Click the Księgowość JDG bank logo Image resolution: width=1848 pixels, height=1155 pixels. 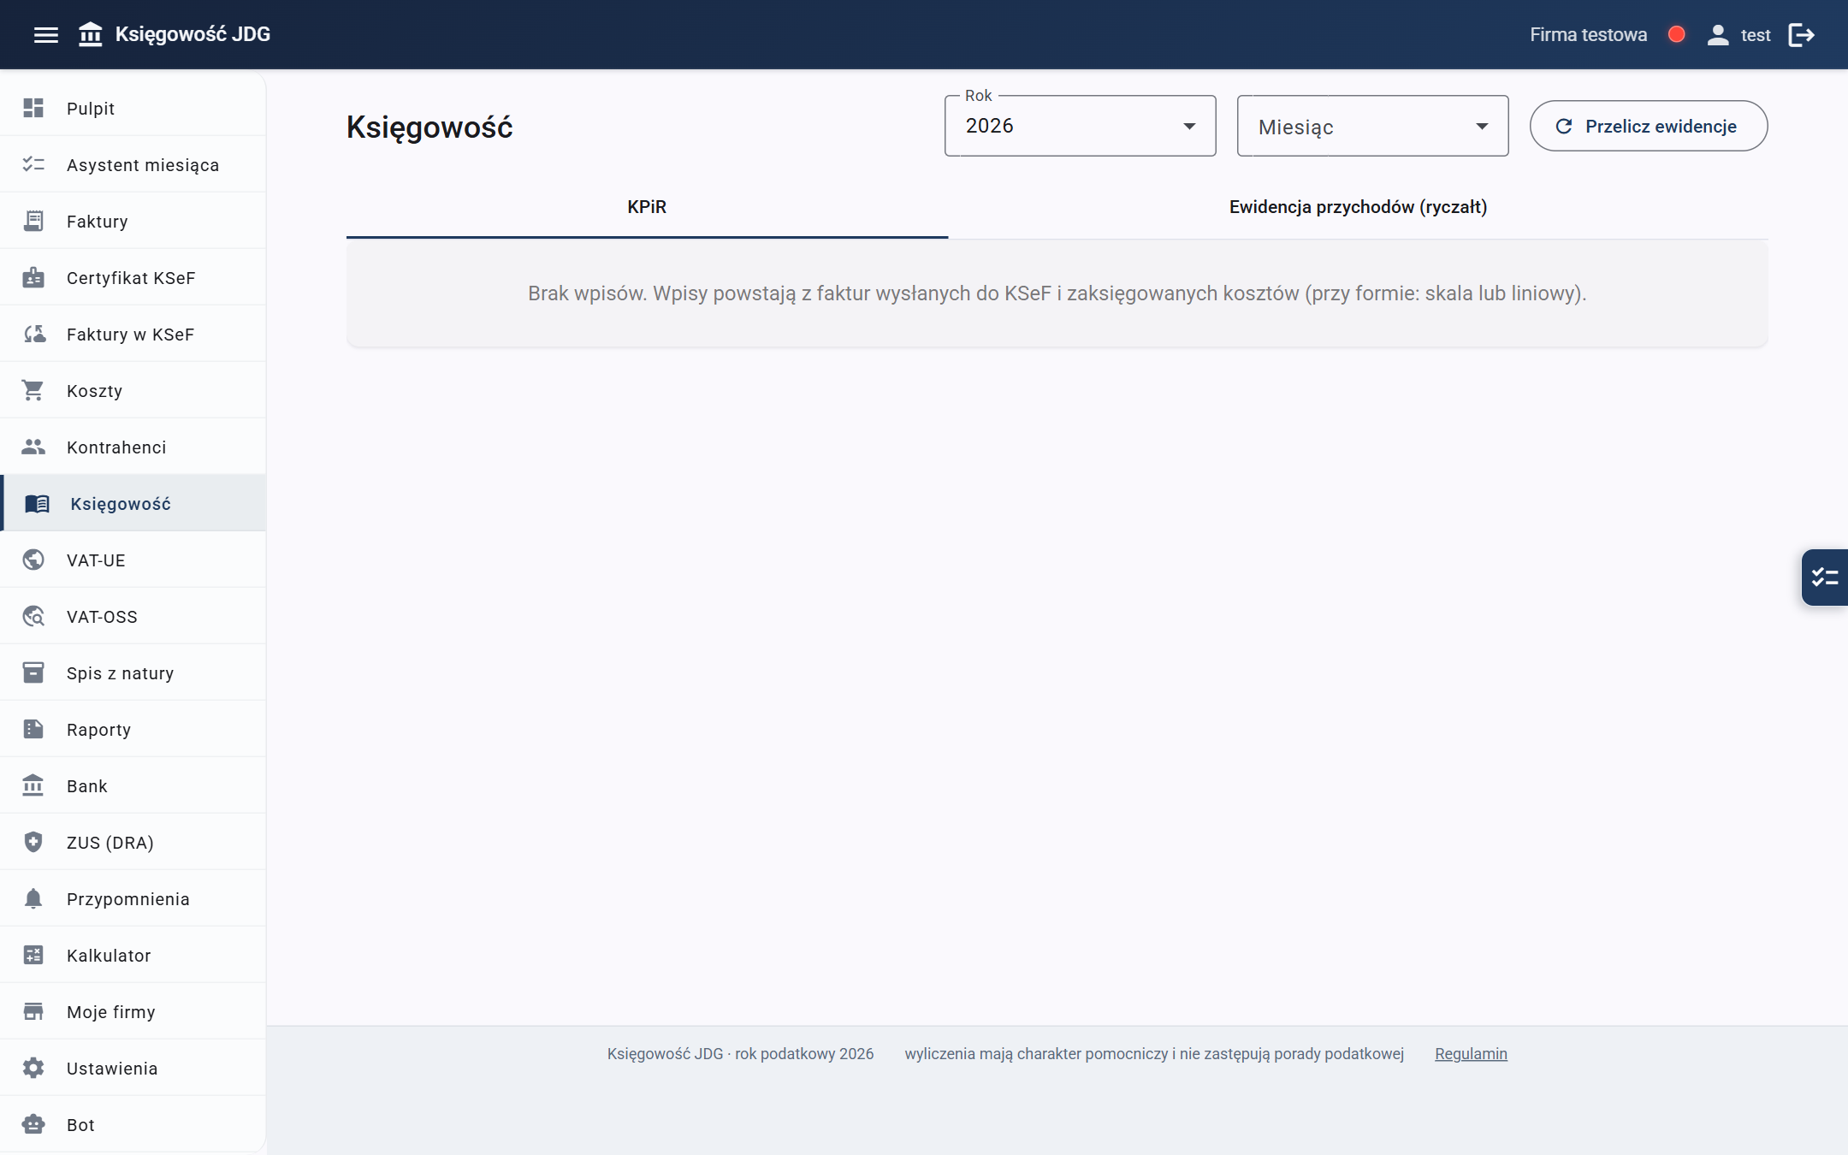click(91, 34)
